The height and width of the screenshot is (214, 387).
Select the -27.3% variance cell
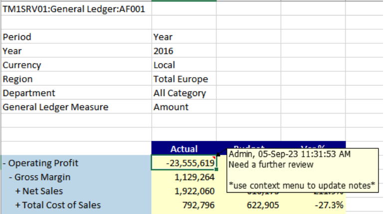point(314,206)
